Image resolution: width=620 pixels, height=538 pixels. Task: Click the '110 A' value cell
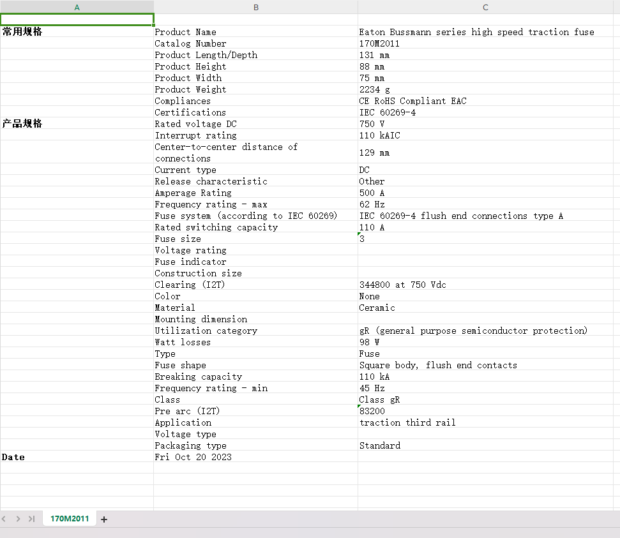pyautogui.click(x=485, y=227)
